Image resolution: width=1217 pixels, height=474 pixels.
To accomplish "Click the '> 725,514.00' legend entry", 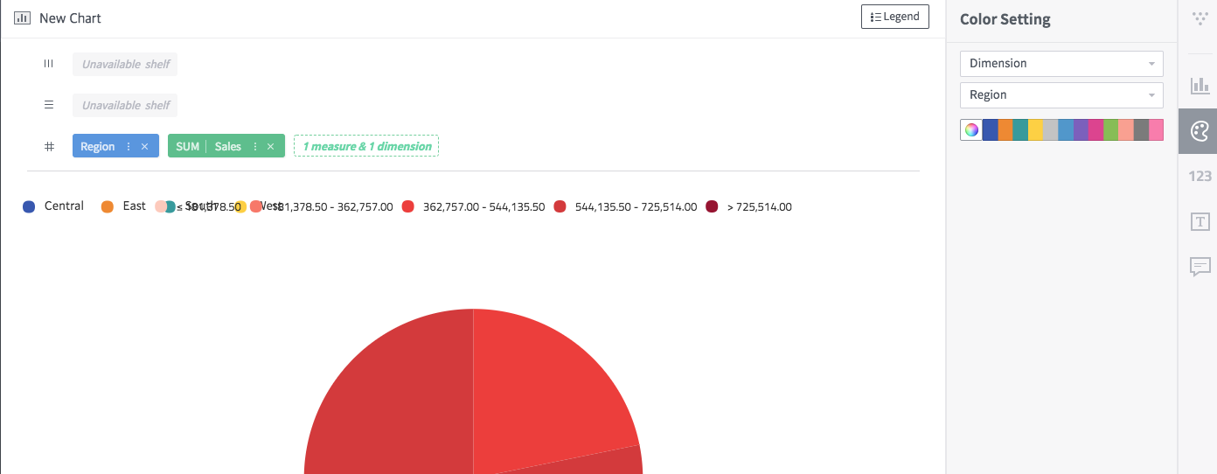I will (x=748, y=207).
